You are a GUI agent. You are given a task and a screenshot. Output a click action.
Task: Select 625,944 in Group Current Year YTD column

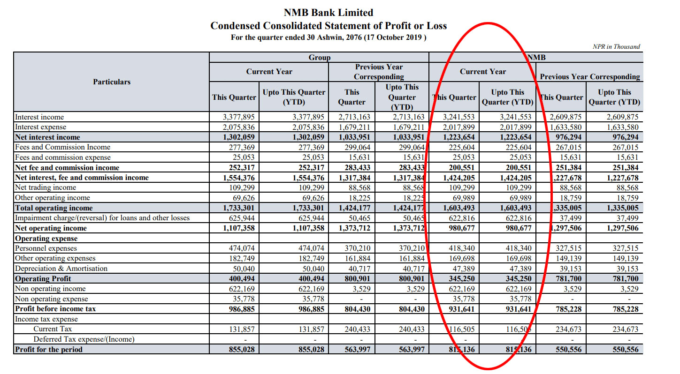pyautogui.click(x=311, y=218)
